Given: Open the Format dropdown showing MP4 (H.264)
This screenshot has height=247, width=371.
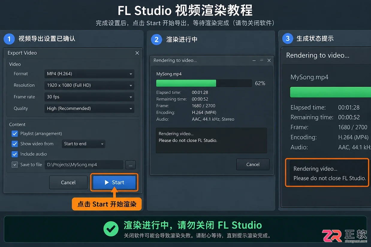Looking at the screenshot, I should click(x=89, y=74).
